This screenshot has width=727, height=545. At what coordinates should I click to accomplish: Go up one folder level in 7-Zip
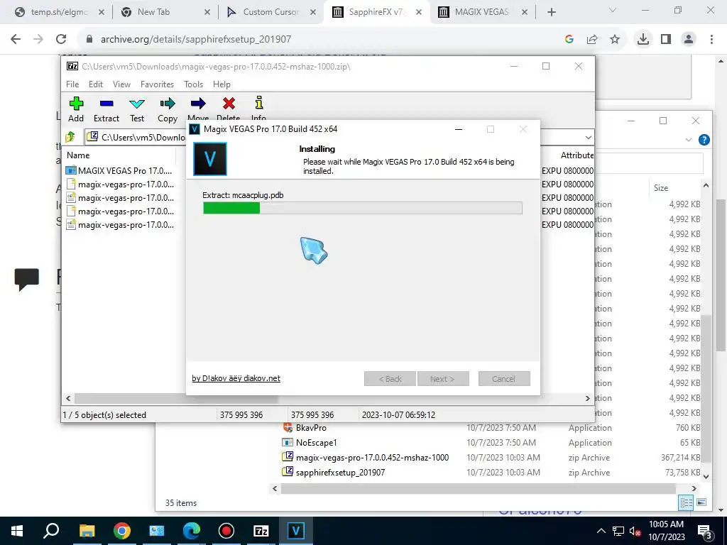click(70, 137)
